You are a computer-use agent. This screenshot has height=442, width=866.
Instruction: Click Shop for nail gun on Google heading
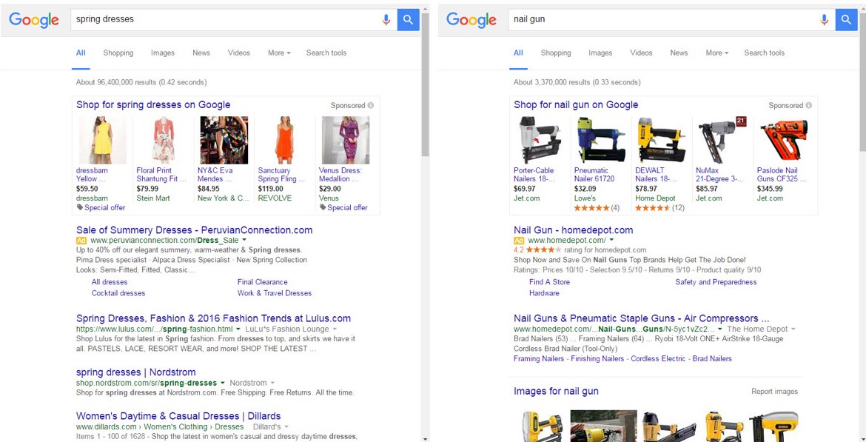(x=576, y=105)
